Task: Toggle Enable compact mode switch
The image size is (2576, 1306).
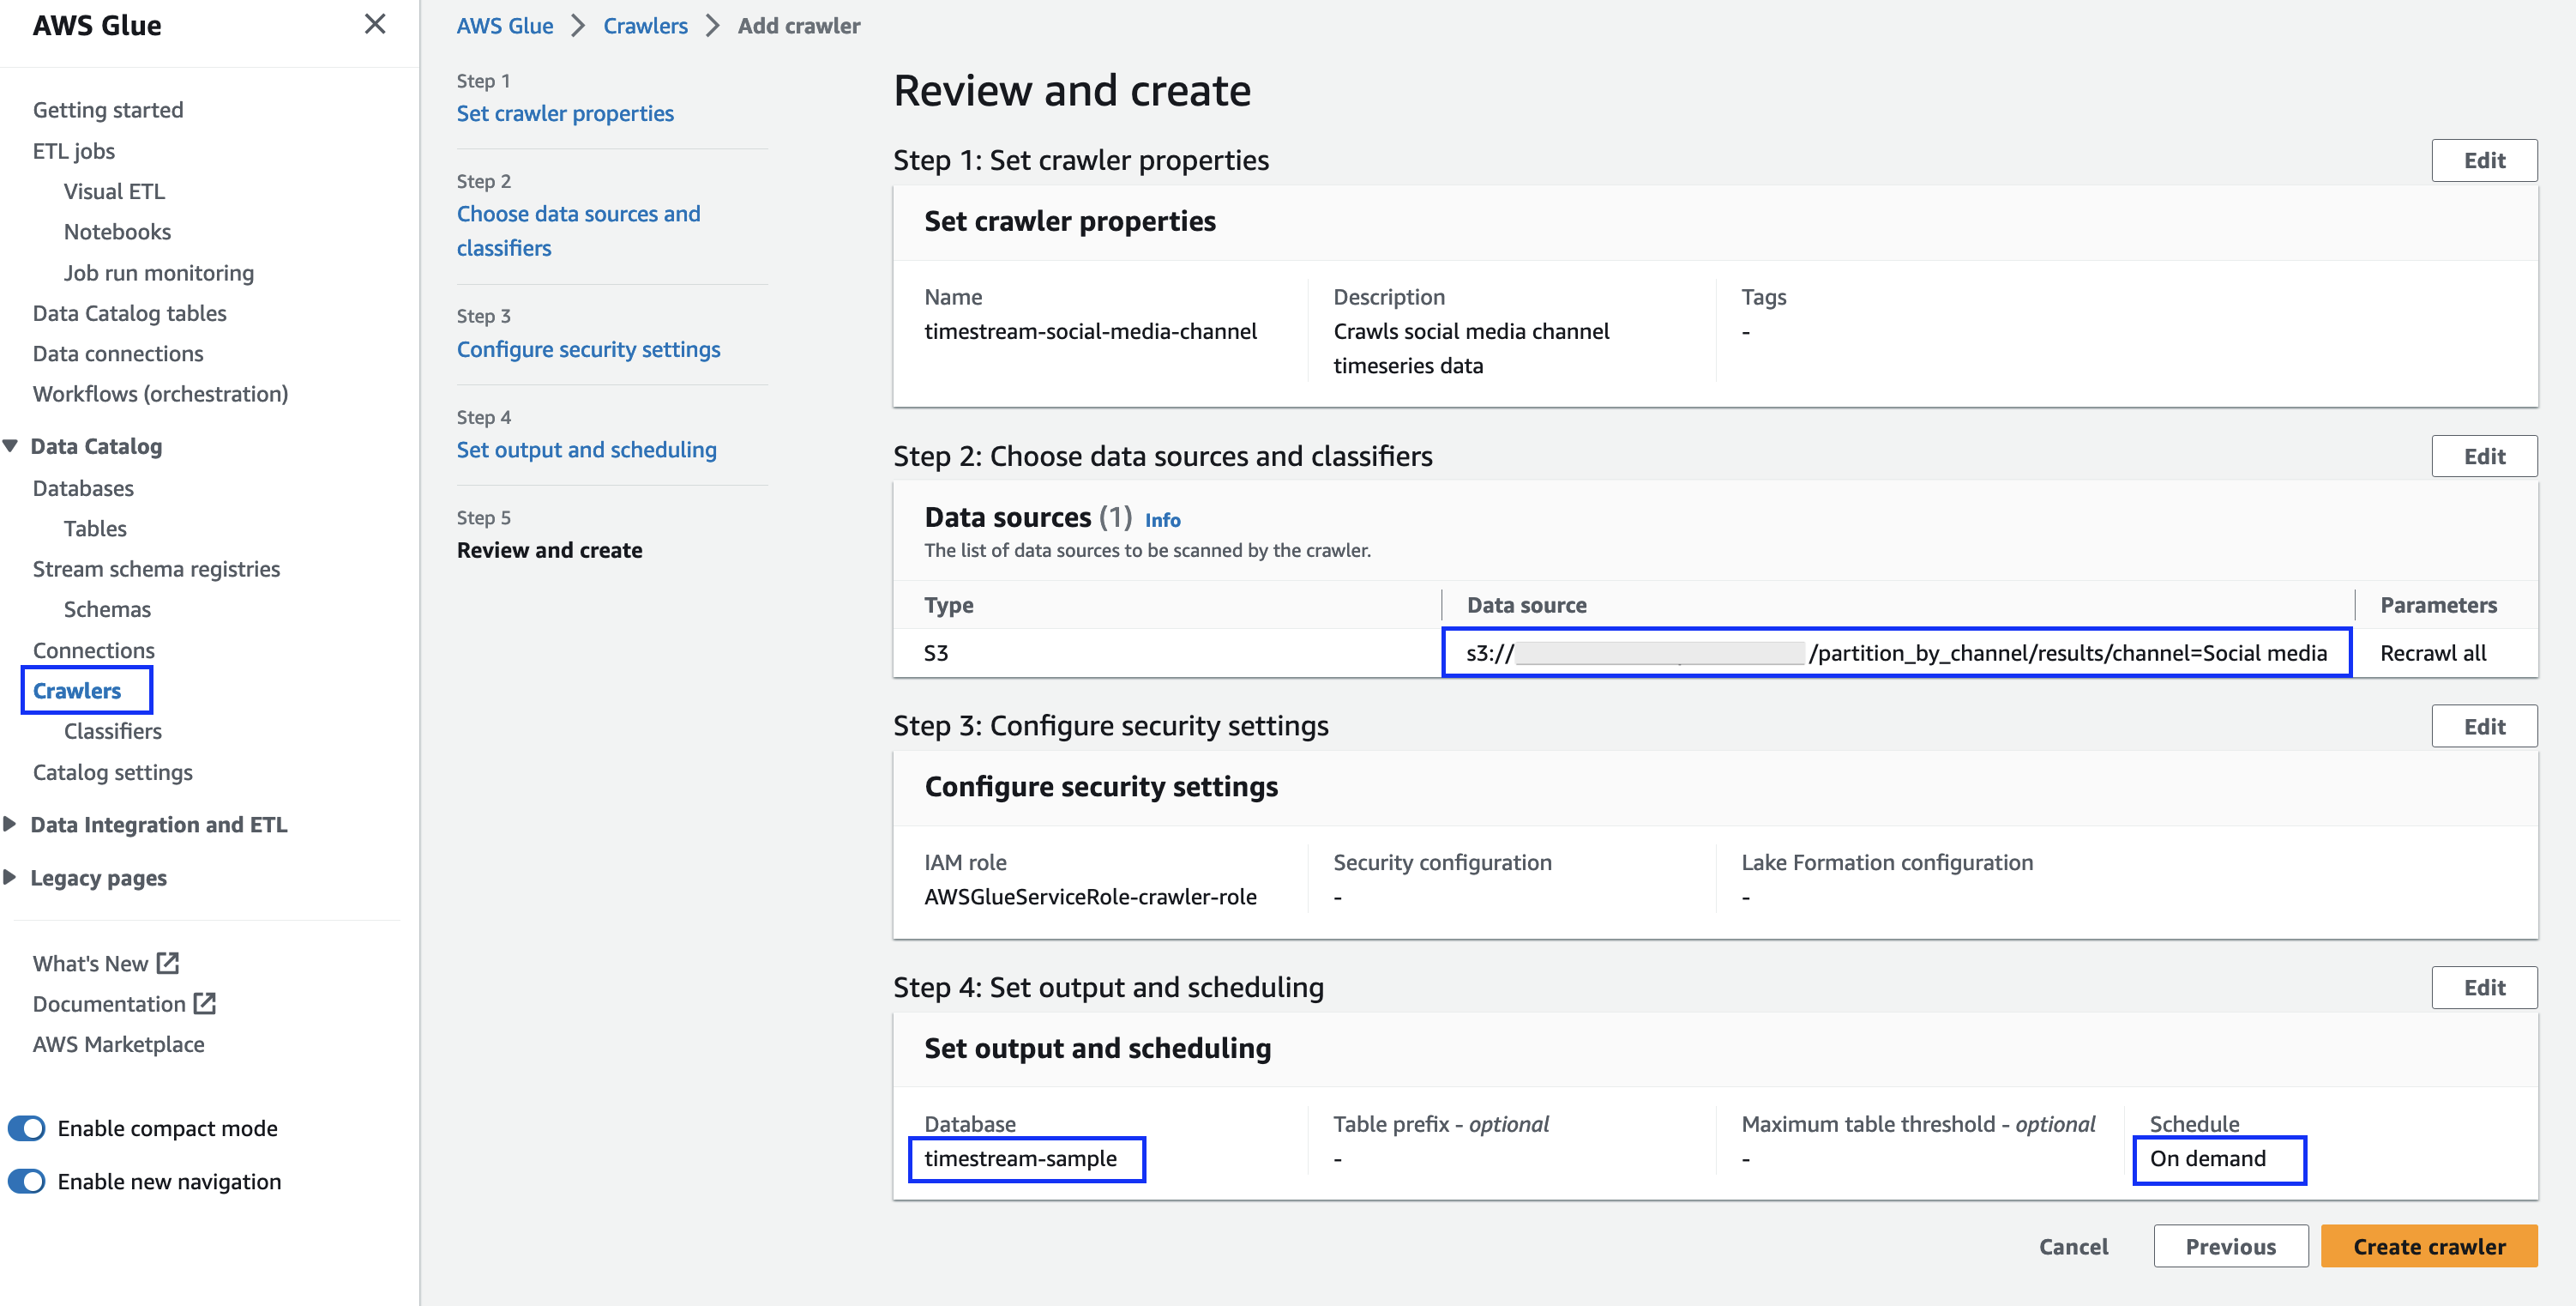Action: pyautogui.click(x=27, y=1128)
